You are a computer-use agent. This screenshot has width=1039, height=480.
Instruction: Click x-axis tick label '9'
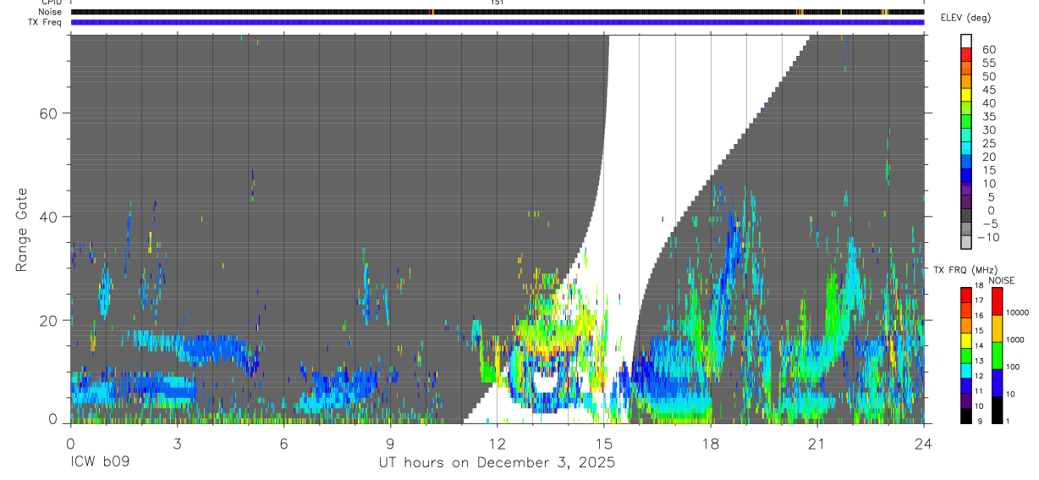[391, 444]
